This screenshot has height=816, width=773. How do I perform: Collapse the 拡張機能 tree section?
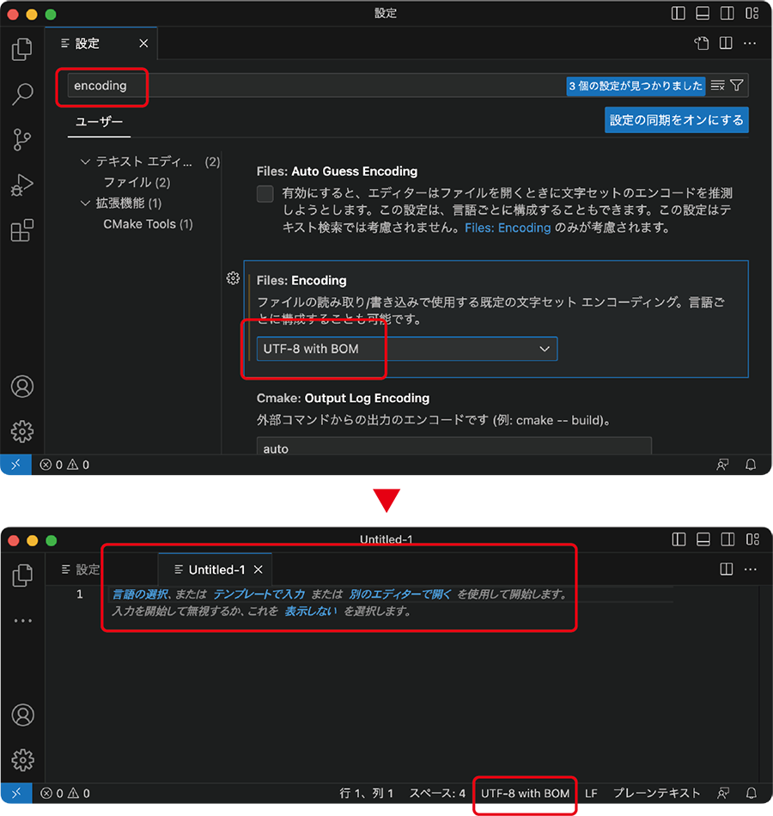(85, 204)
